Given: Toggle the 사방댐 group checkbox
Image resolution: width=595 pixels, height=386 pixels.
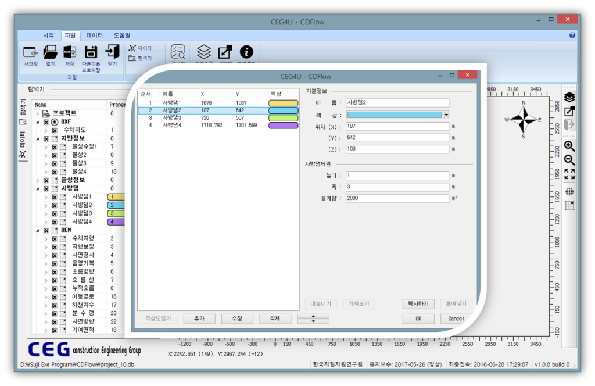Looking at the screenshot, I should (x=46, y=188).
